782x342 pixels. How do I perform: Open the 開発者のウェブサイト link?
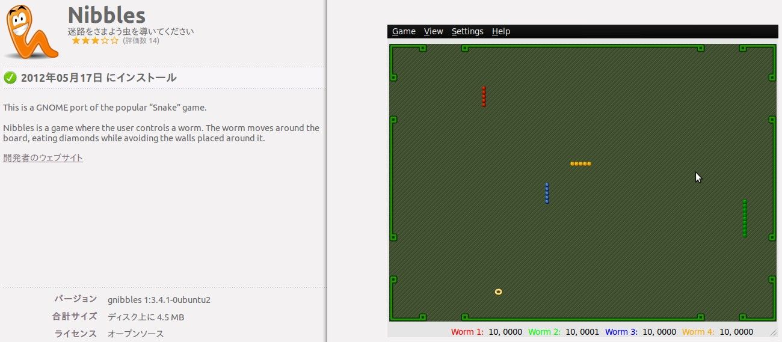43,157
